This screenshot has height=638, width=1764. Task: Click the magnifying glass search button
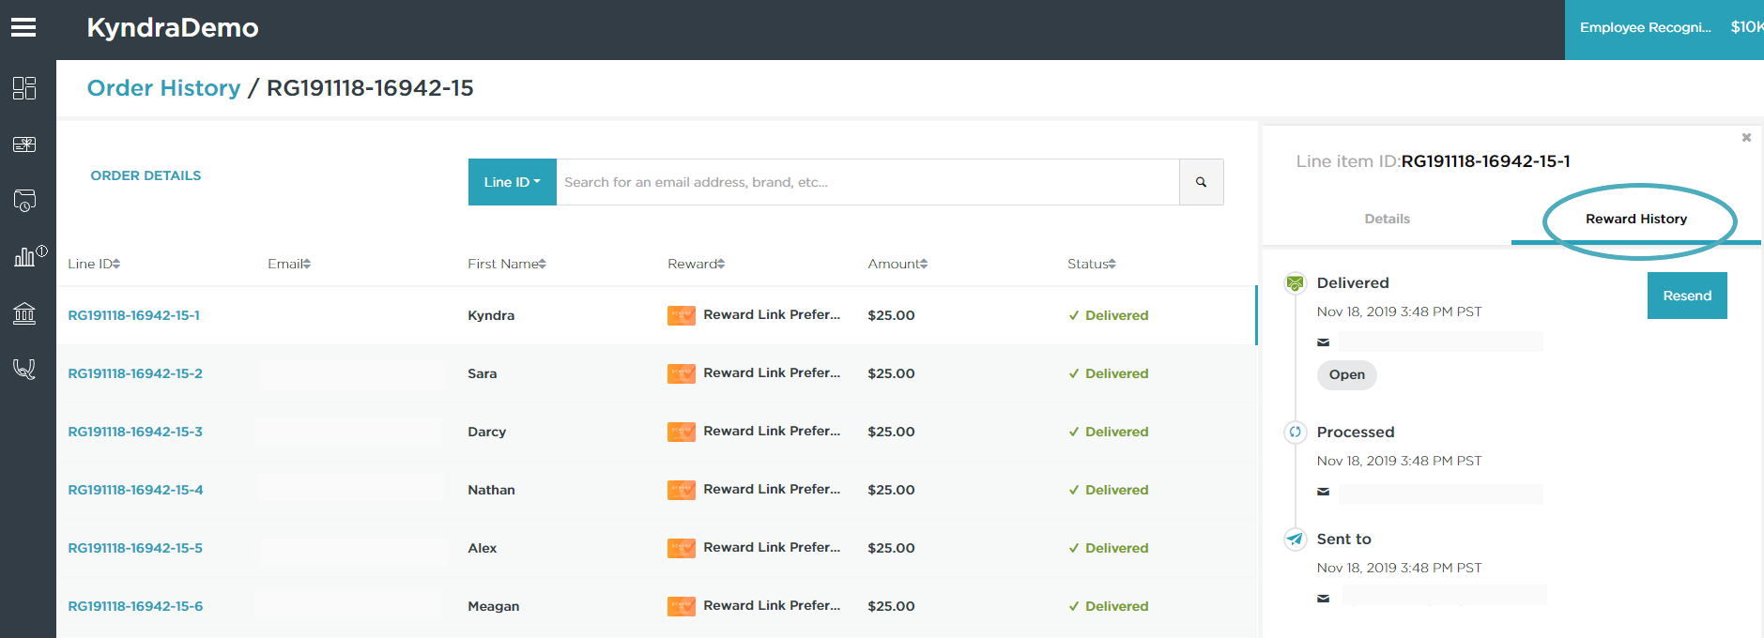pyautogui.click(x=1201, y=182)
